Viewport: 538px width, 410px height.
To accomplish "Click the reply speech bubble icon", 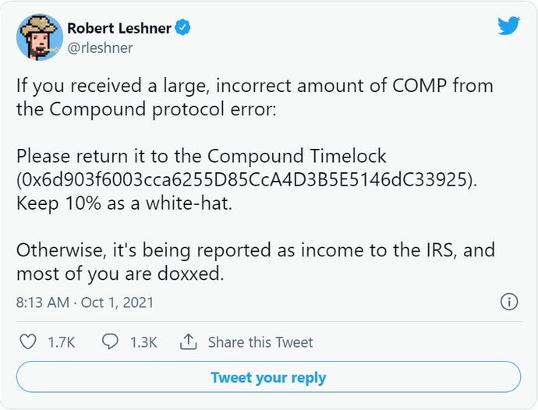I will click(x=110, y=342).
